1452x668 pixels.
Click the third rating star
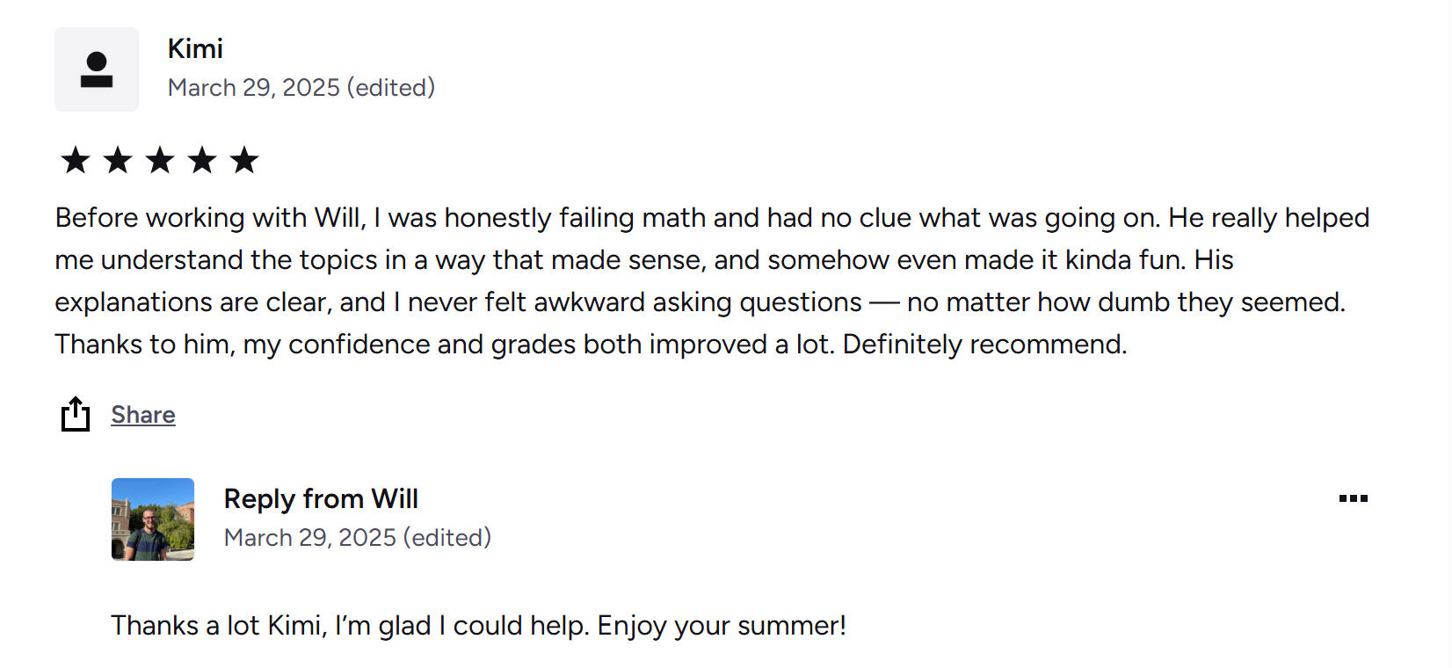160,160
